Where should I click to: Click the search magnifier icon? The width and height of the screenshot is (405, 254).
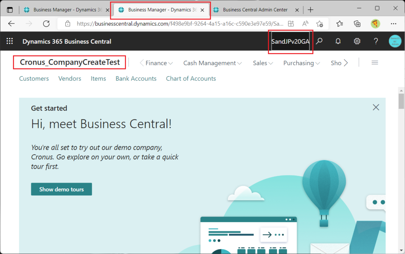tap(319, 41)
